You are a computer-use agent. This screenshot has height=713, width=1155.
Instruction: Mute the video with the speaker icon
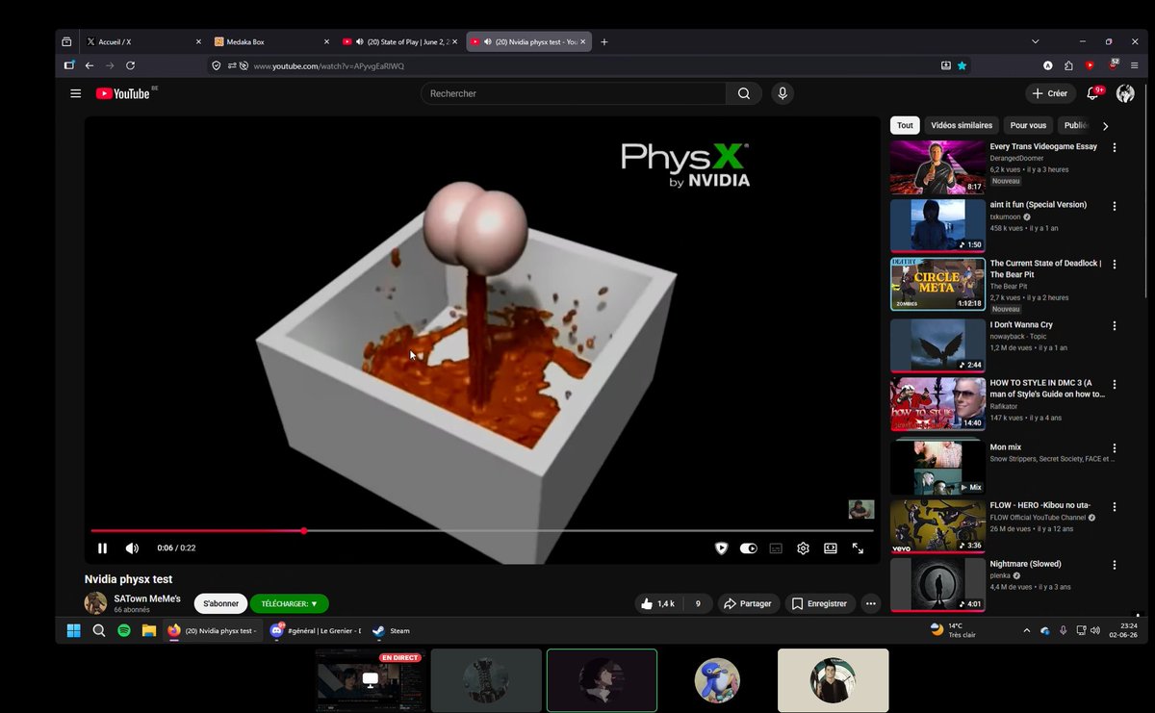132,548
